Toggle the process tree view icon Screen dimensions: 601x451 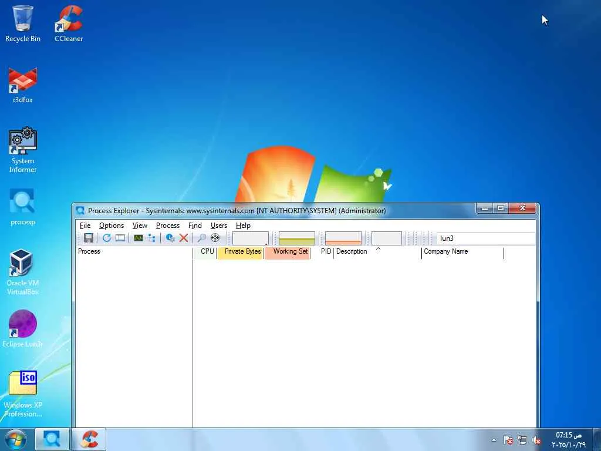pyautogui.click(x=152, y=238)
